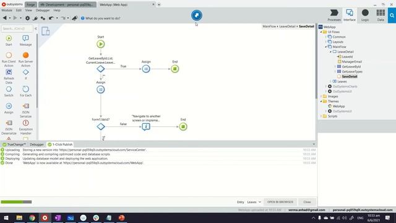Viewport: 396px width, 223px height.
Task: Switch to the Forge tab
Action: (x=31, y=4)
